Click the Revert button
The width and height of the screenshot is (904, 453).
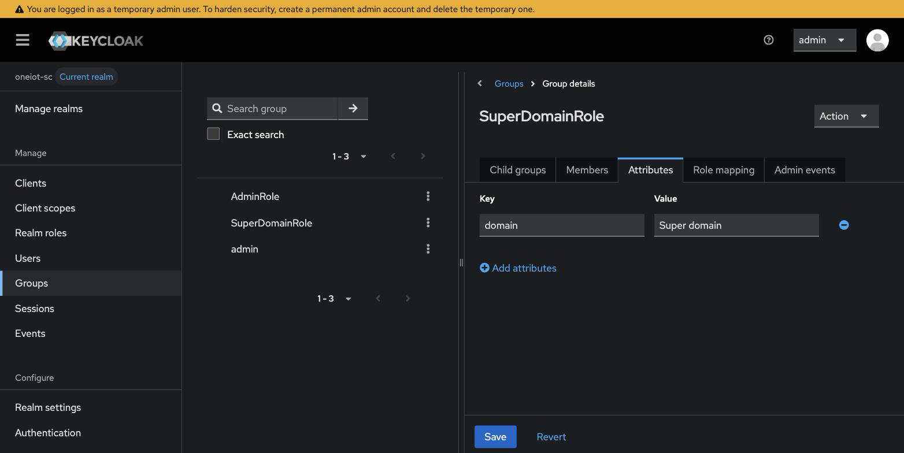coord(551,437)
